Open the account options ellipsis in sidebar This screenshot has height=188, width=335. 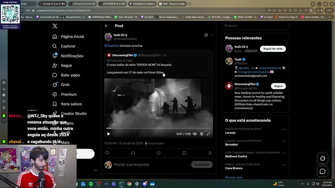pos(96,170)
